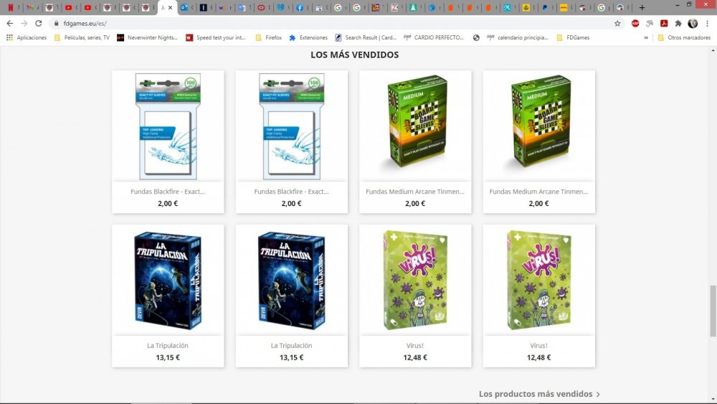
Task: Go forward to next page
Action: 24,24
